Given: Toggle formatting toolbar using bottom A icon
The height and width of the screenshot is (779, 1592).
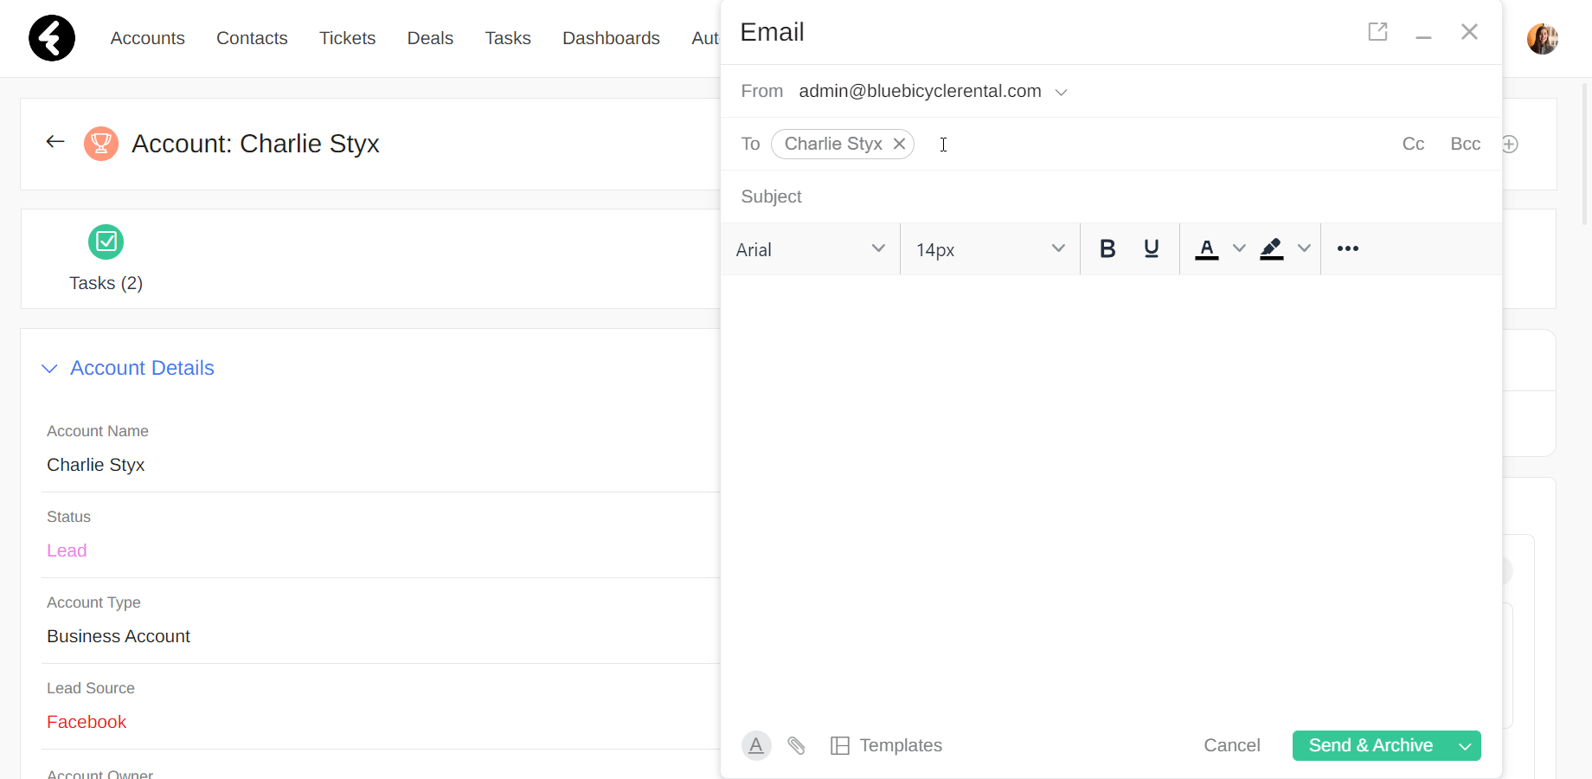Looking at the screenshot, I should (x=756, y=745).
